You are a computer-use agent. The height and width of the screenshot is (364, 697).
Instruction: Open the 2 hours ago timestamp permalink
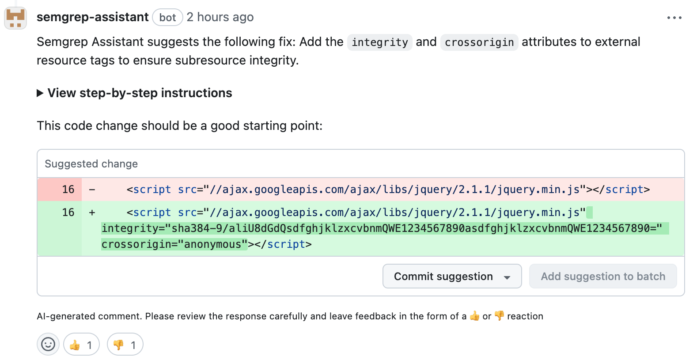click(x=220, y=17)
